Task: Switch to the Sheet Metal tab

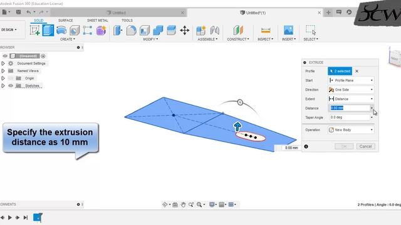Action: pos(98,20)
